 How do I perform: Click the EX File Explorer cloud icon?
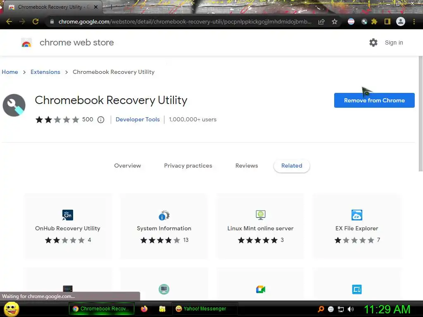357,215
